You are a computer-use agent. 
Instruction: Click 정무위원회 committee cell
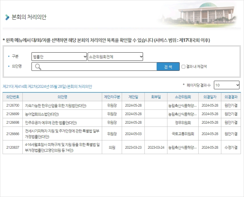183,123
